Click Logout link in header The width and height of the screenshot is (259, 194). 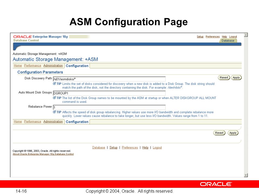coord(233,37)
